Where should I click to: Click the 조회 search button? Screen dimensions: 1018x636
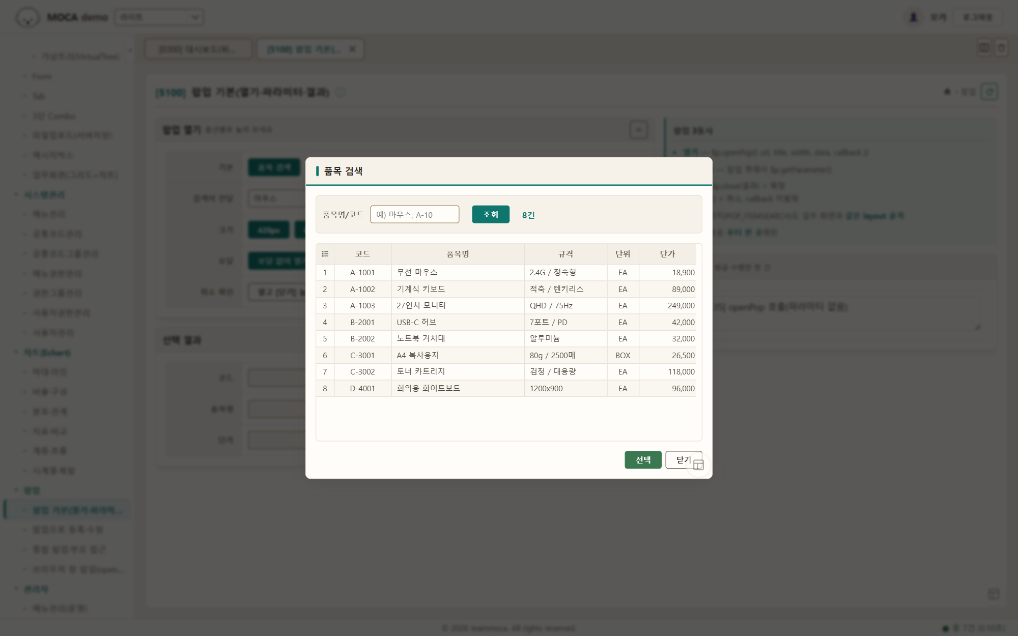click(491, 215)
